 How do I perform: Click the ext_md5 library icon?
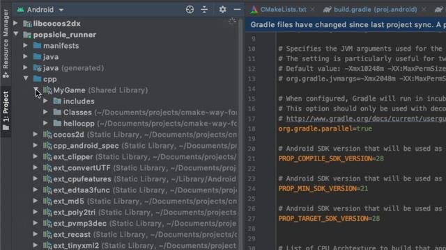pyautogui.click(x=47, y=201)
